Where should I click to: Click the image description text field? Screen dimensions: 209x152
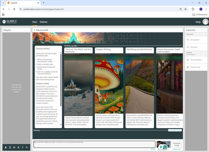94,144
